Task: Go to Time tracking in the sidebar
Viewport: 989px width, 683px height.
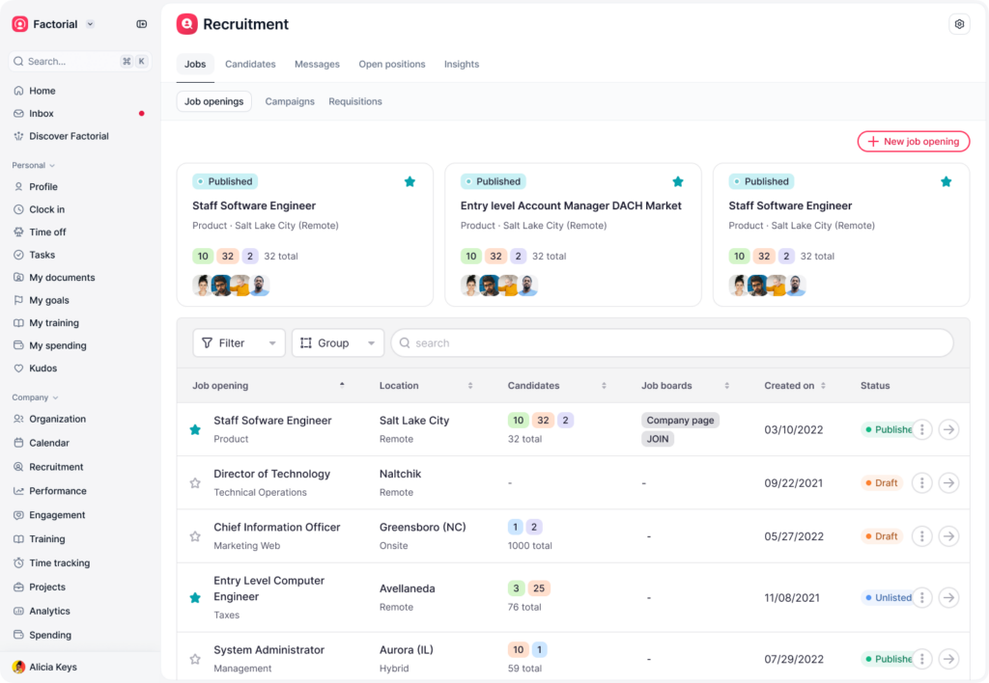Action: point(59,563)
